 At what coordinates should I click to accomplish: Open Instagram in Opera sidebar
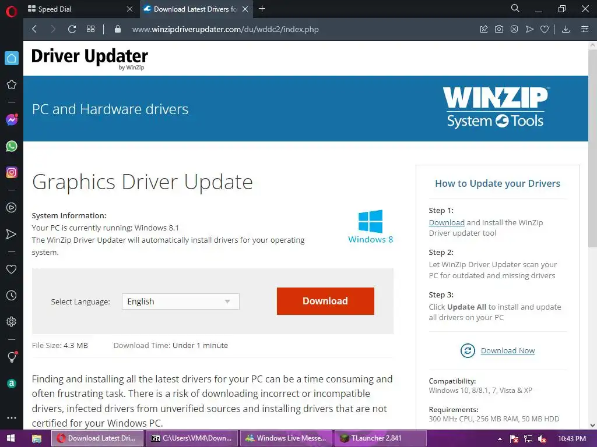pos(12,172)
